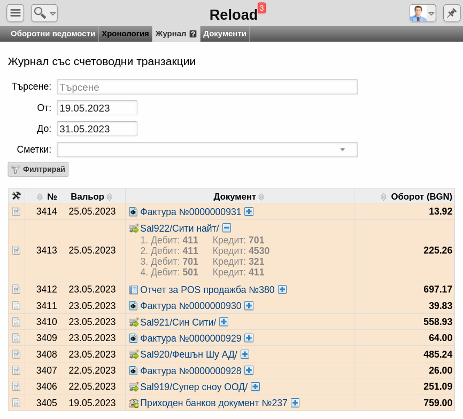Screen dimensions: 463x419
Task: Expand Sal919/Супер сноу ООД/ details
Action: 255,386
